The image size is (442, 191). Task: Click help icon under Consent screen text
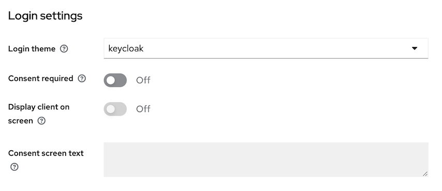tap(14, 167)
